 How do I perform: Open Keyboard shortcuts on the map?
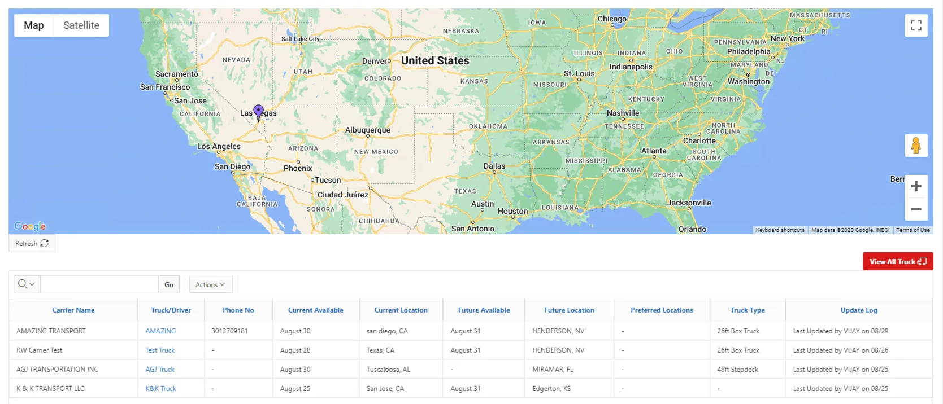tap(780, 230)
